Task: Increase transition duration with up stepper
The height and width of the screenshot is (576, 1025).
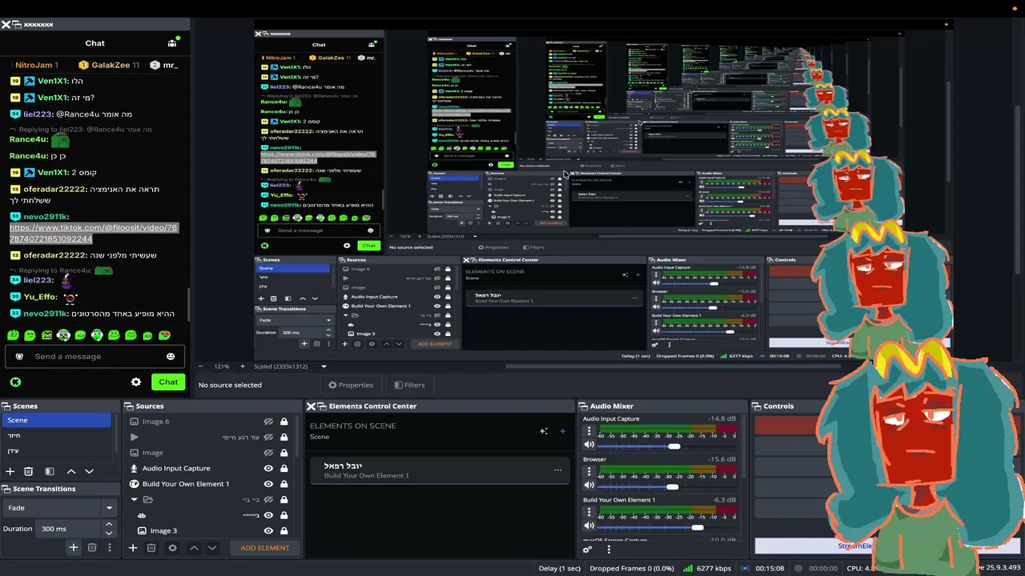Action: coord(109,525)
